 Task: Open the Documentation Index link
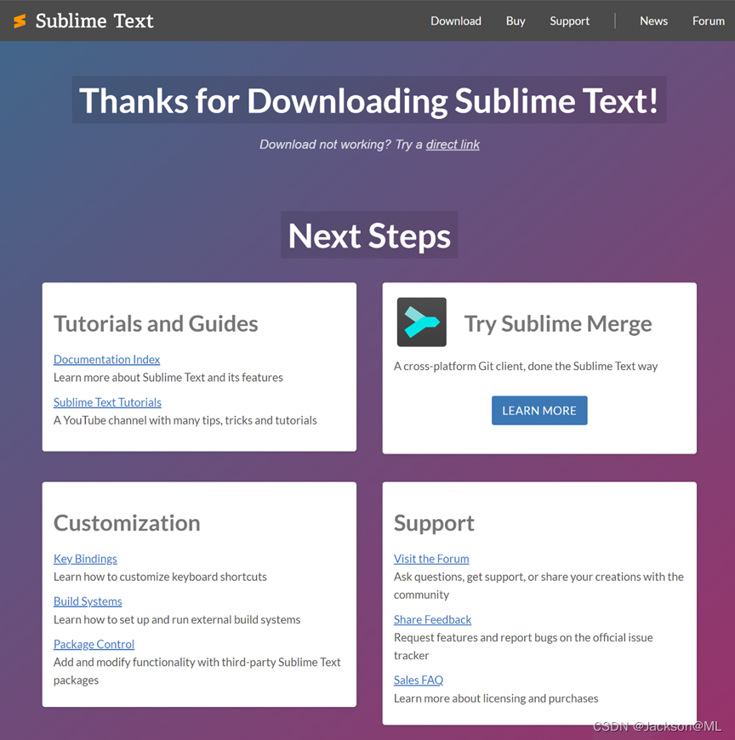pos(106,360)
